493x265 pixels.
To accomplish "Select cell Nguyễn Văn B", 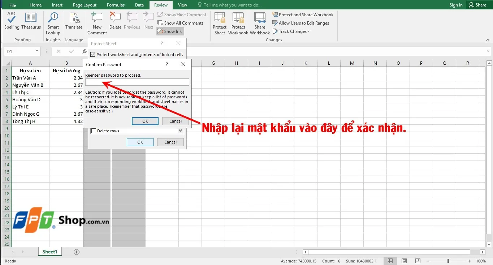I will point(30,85).
